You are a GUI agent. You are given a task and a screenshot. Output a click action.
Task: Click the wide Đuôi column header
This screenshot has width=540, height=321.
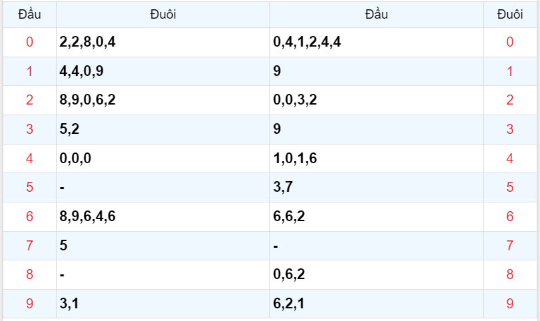click(163, 14)
